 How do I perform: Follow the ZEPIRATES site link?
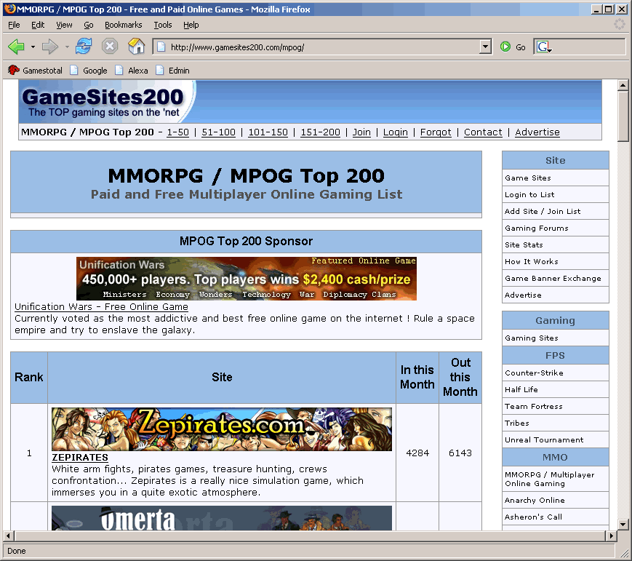point(80,458)
